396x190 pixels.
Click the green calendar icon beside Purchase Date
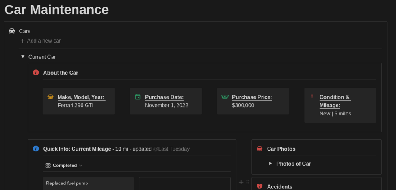(138, 97)
